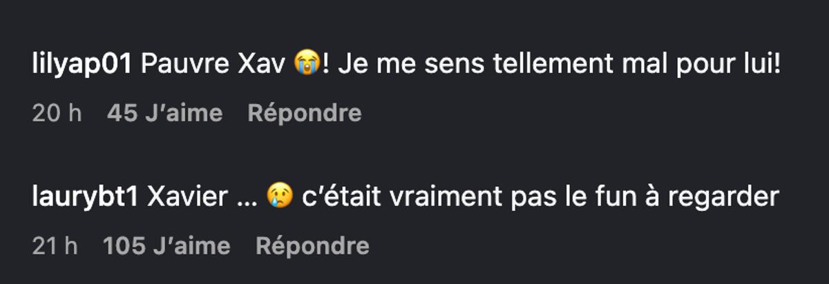Open laurybt1's profile from the username
Screen dimensions: 829x284
point(86,197)
